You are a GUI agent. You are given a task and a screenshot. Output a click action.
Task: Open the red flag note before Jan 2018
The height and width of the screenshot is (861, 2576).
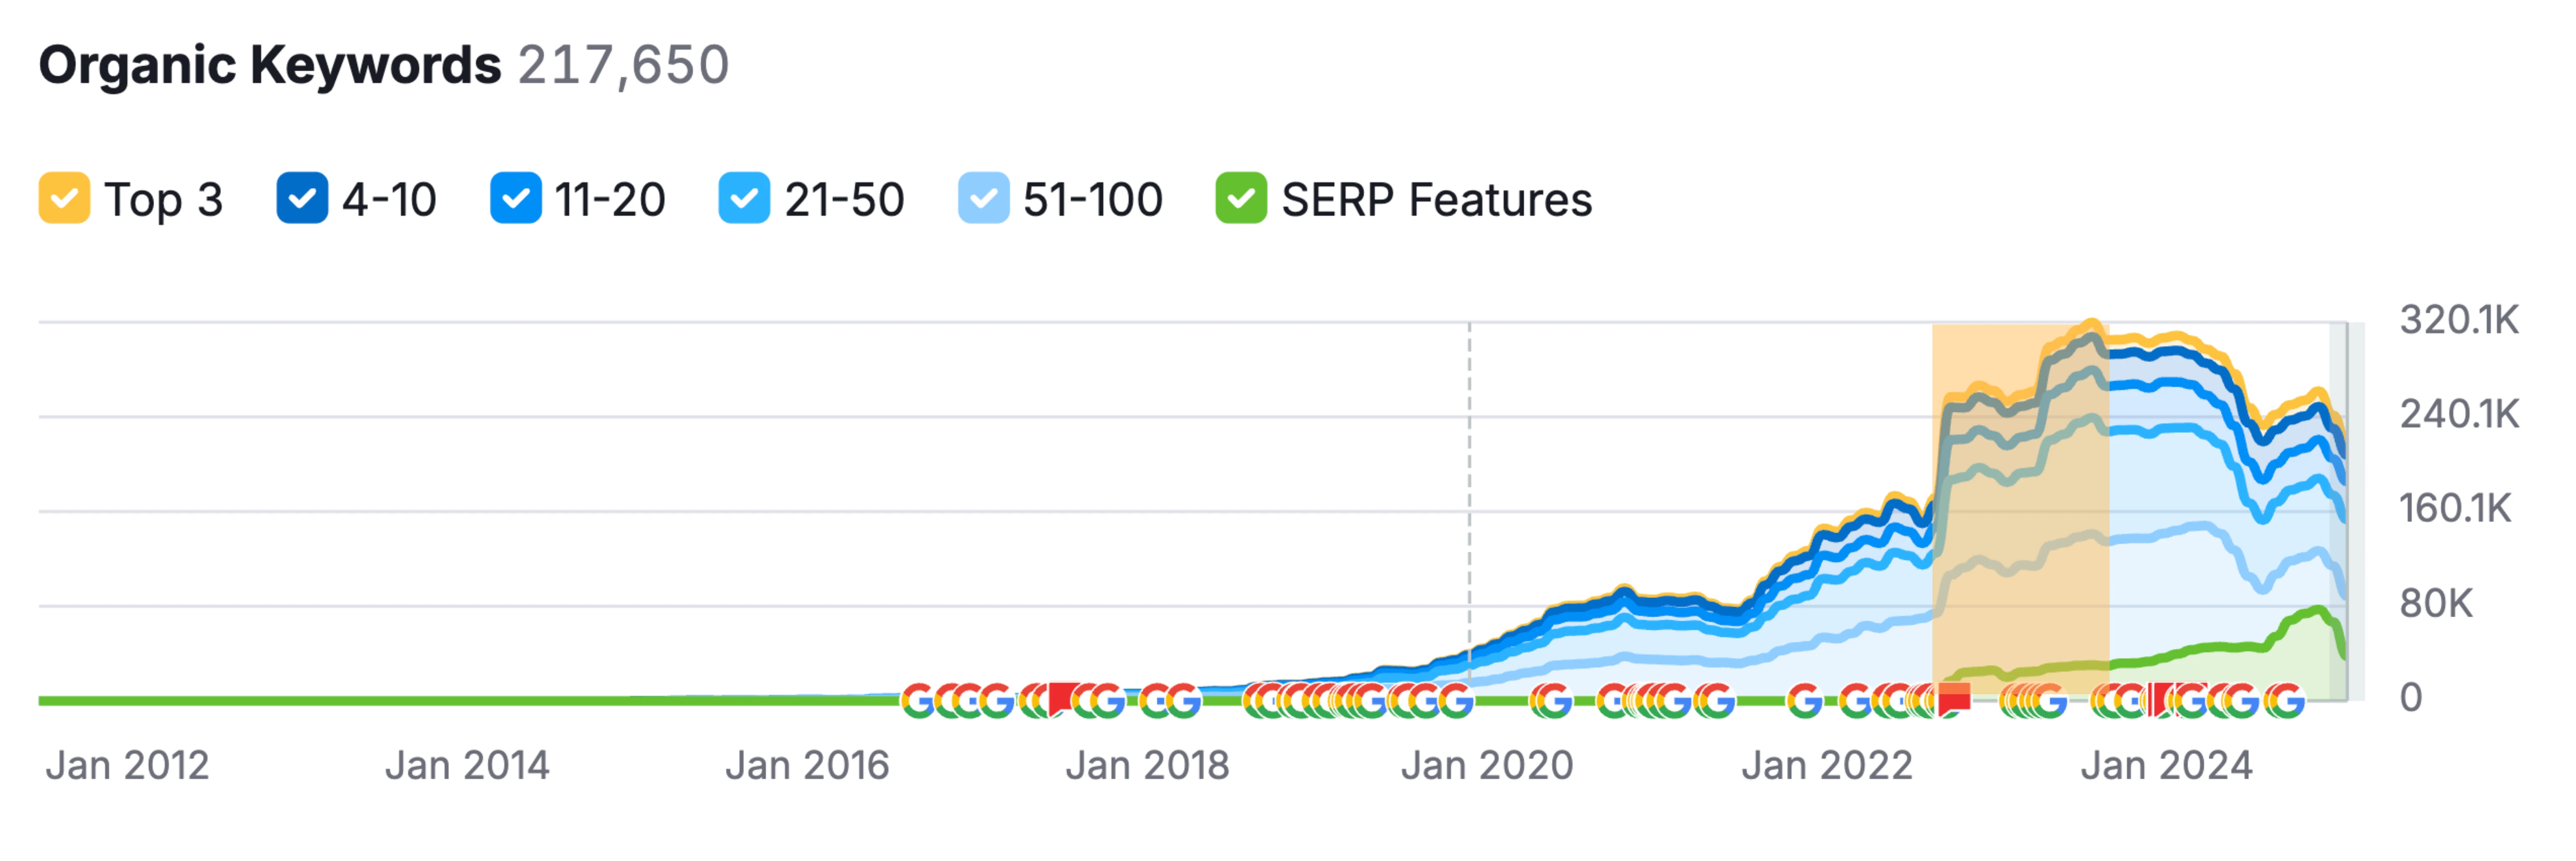1063,698
